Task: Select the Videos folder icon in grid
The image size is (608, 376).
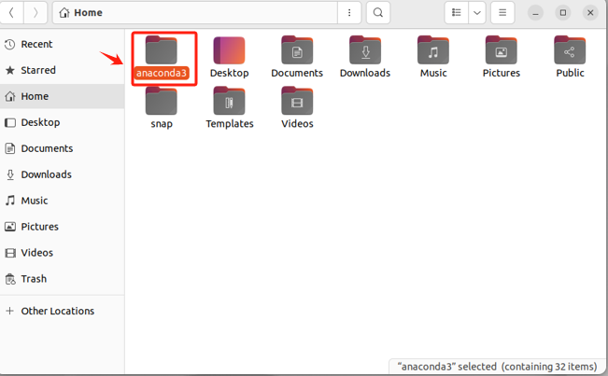Action: (297, 101)
